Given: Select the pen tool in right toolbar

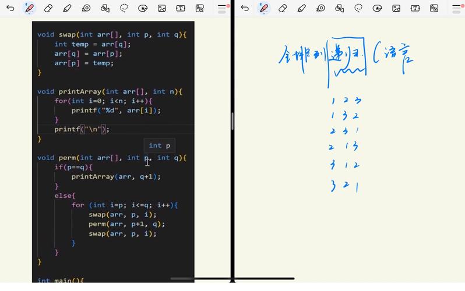Looking at the screenshot, I should (264, 8).
